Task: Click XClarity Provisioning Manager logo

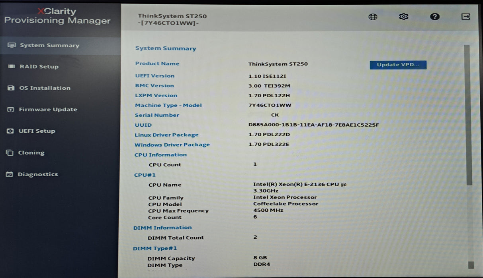Action: 57,16
